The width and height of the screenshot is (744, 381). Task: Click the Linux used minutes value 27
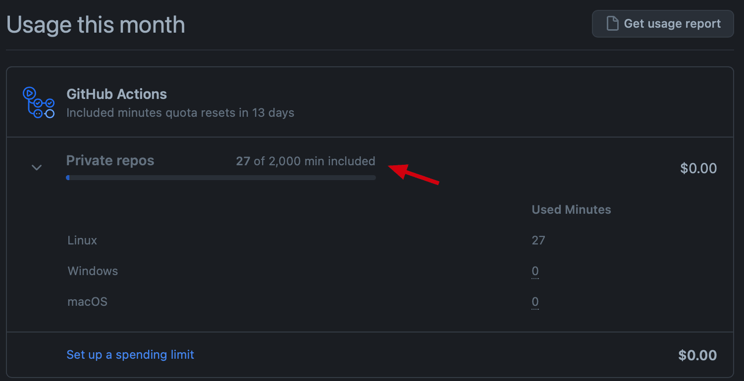[x=538, y=240]
